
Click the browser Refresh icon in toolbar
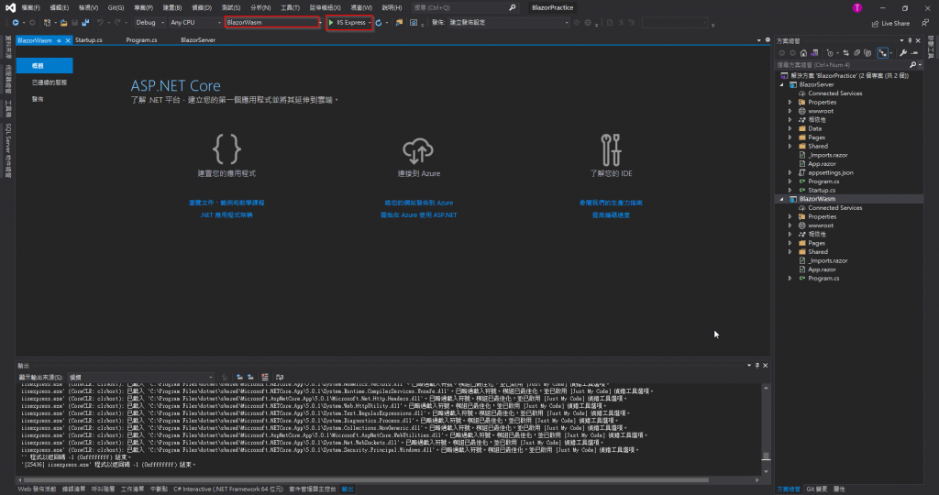379,23
